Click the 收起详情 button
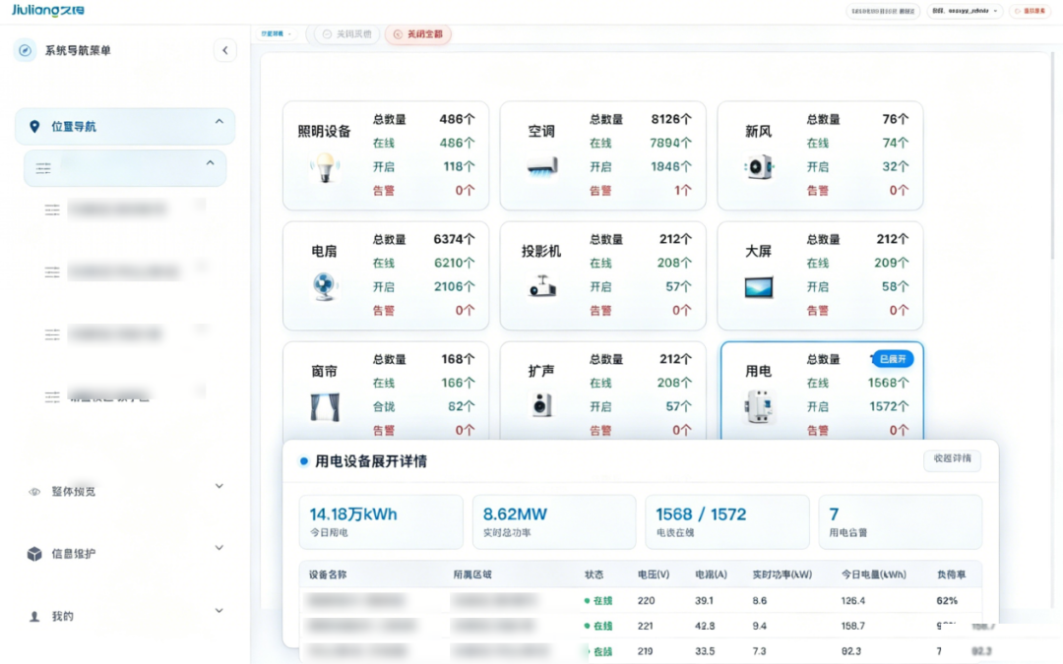The image size is (1063, 664). click(x=953, y=458)
